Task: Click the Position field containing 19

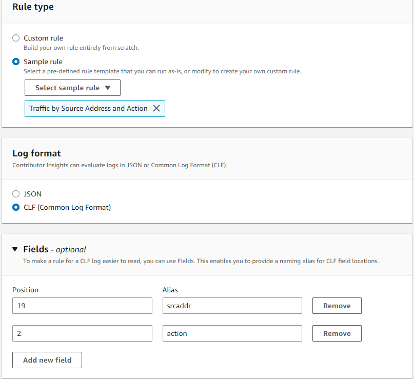Action: pos(82,305)
